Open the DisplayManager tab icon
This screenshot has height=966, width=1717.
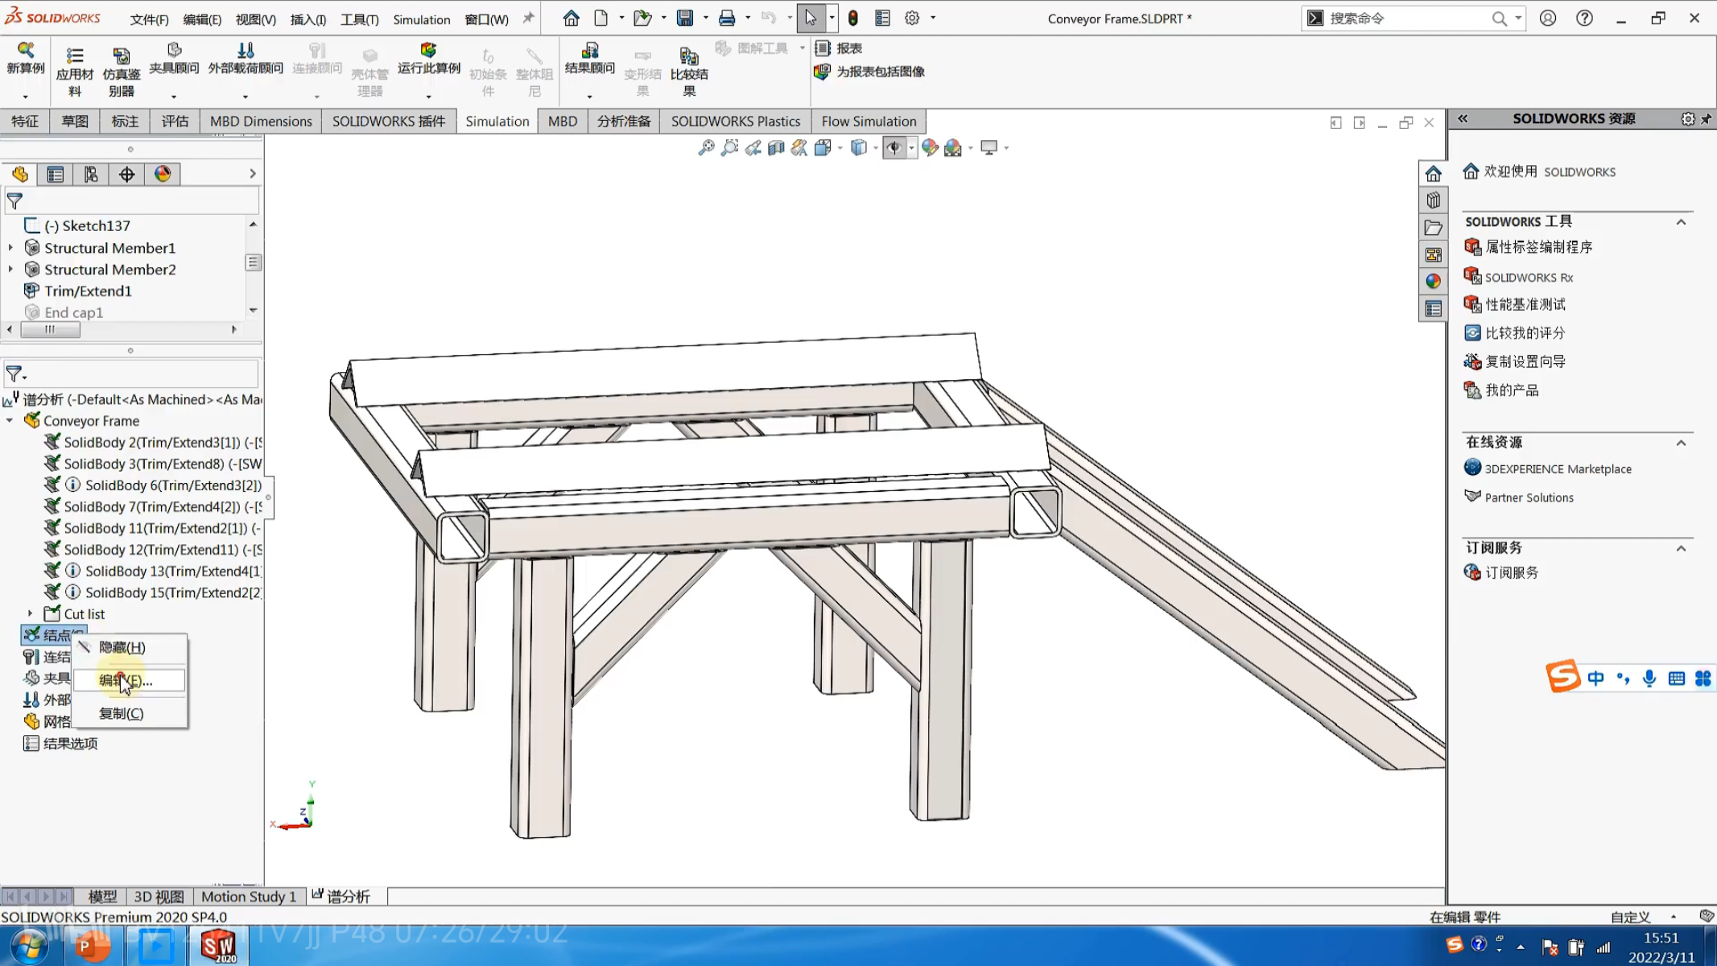coord(163,174)
